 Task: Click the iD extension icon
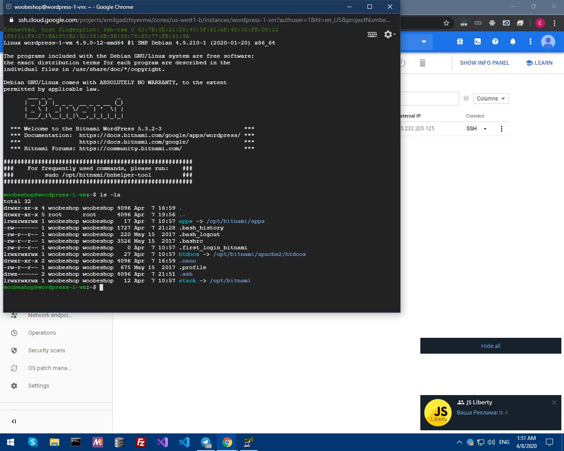(506, 23)
